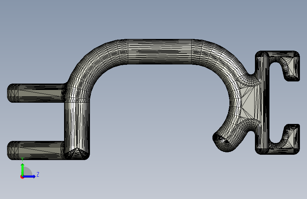Click the green Y axis arrow of triad
Image resolution: width=307 pixels, height=199 pixels.
[x=23, y=170]
